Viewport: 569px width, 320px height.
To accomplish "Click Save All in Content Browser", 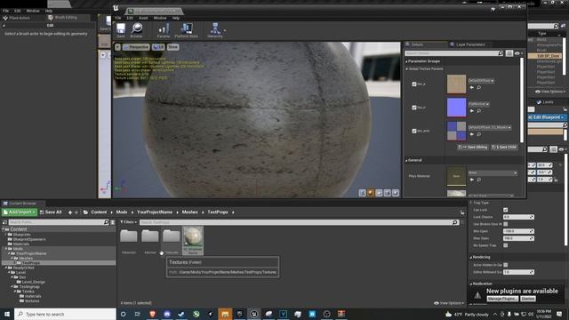I will [51, 212].
